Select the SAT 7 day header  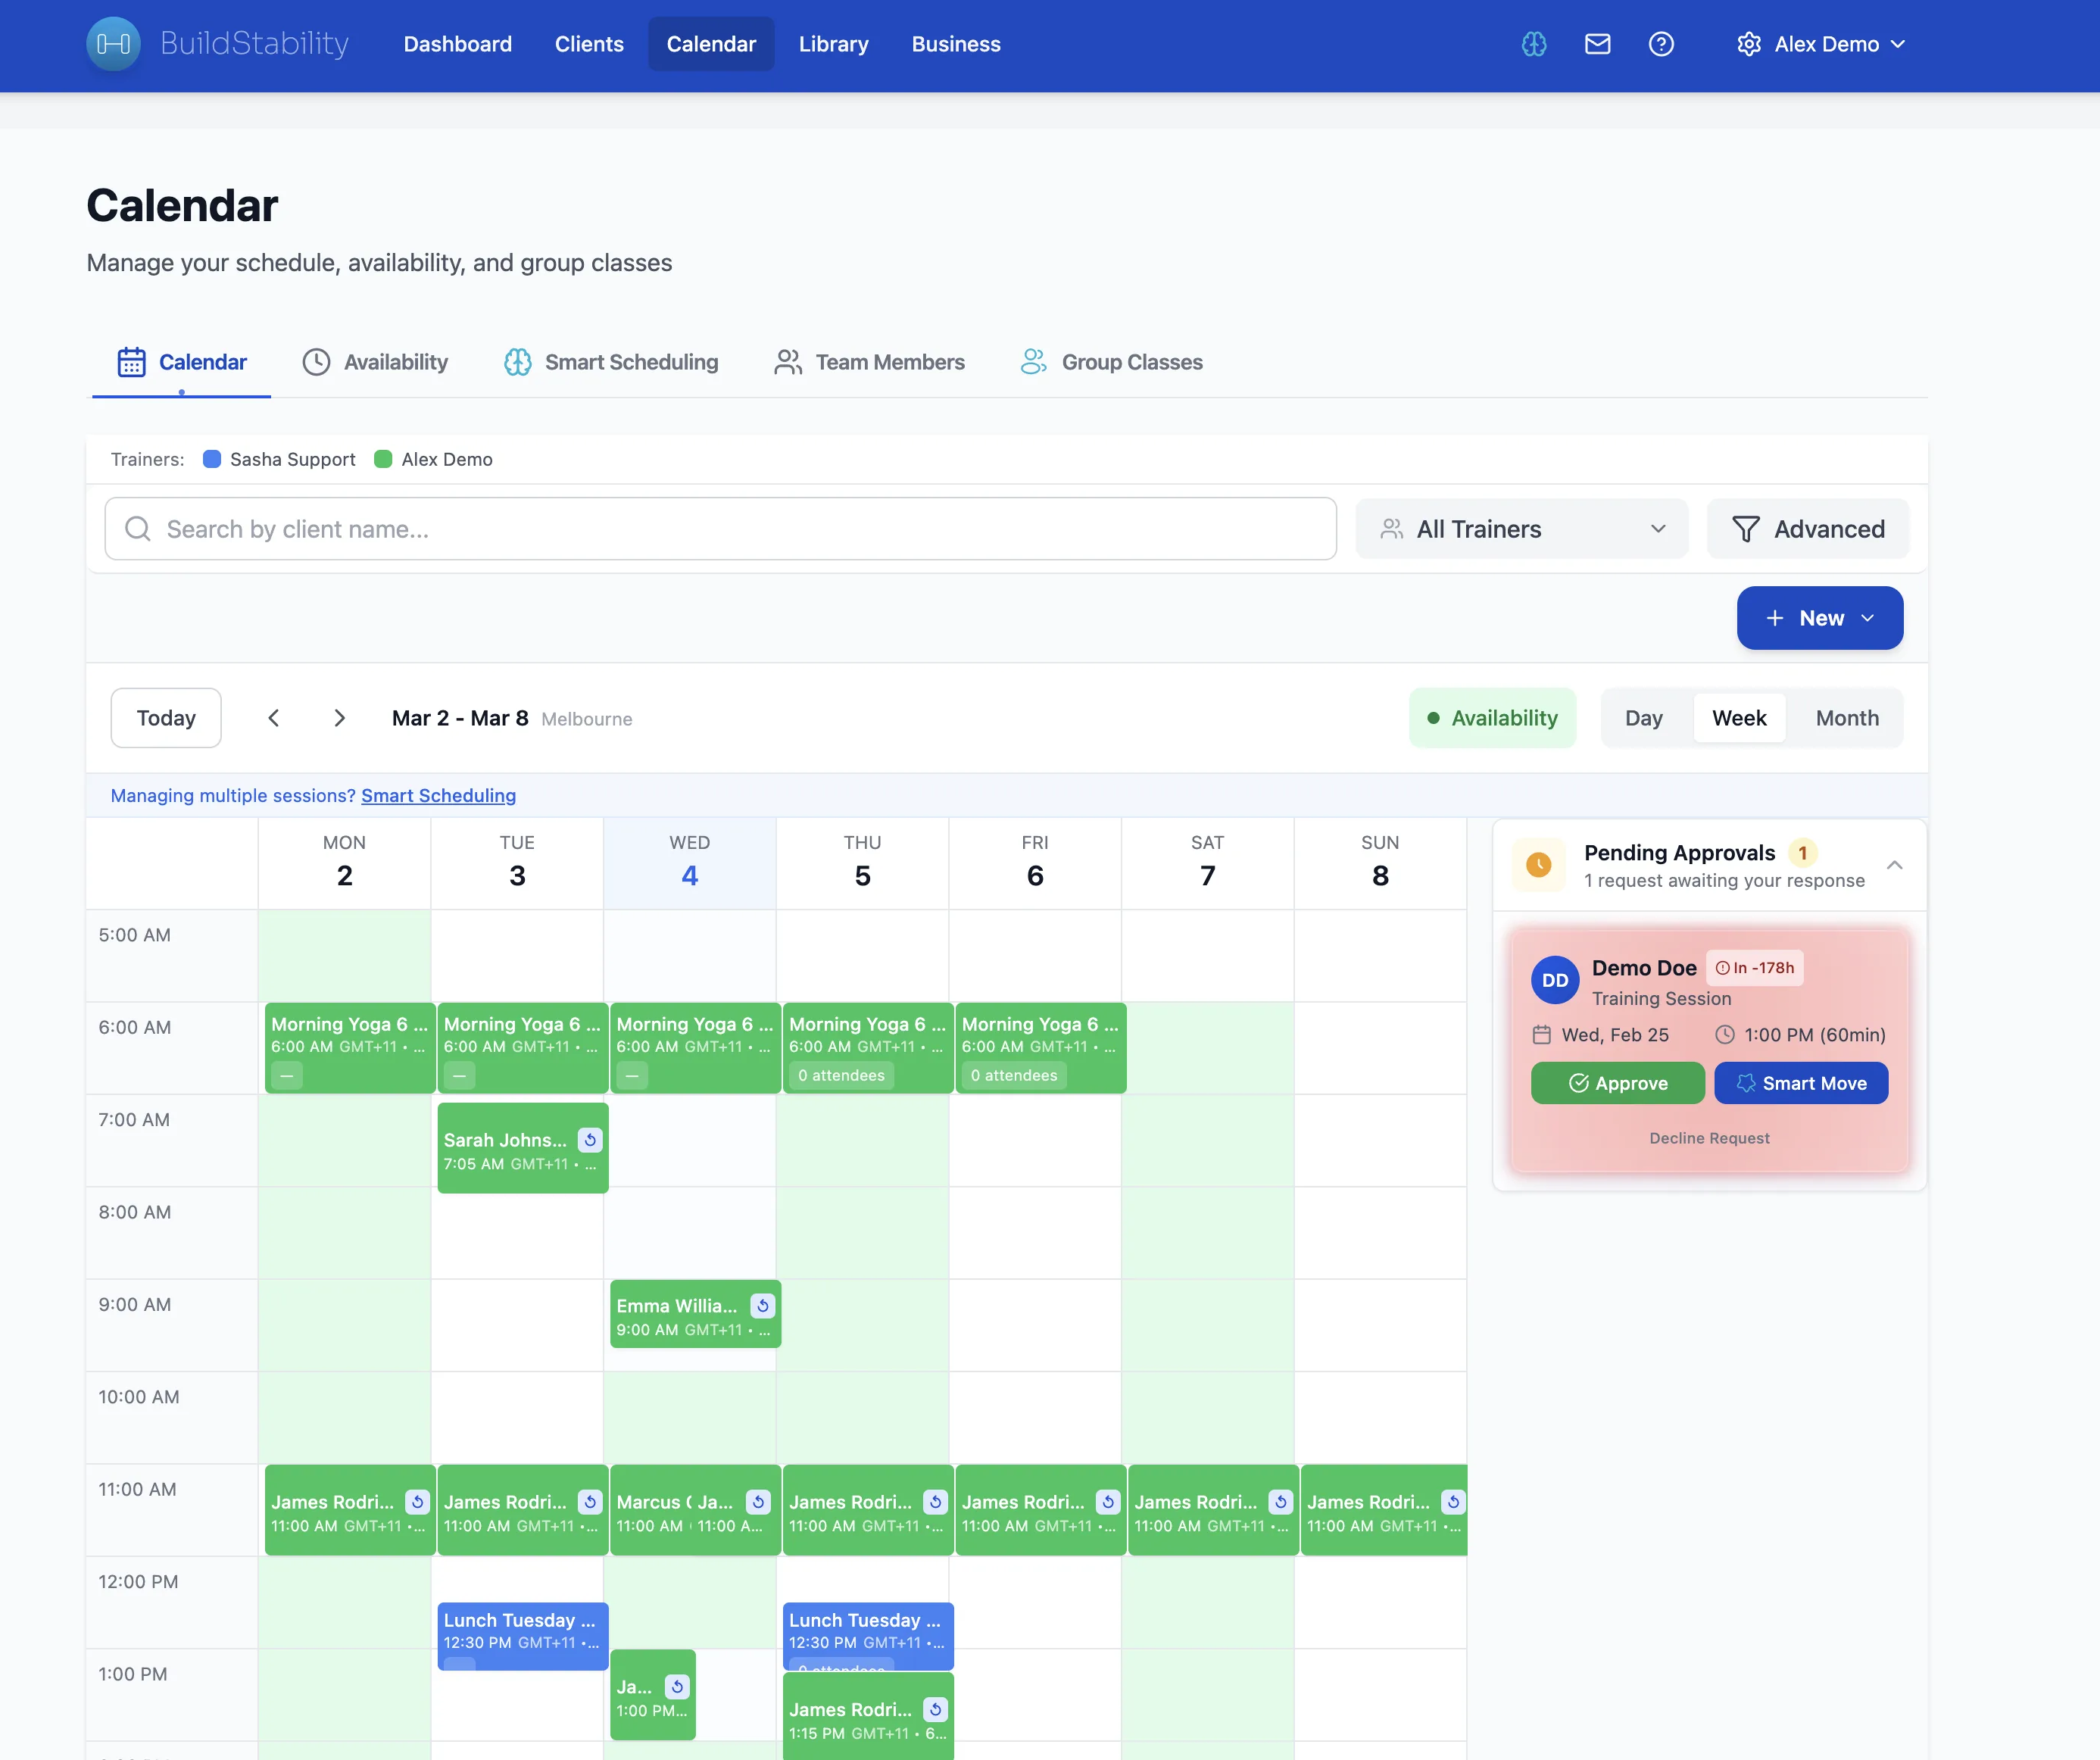[x=1208, y=863]
